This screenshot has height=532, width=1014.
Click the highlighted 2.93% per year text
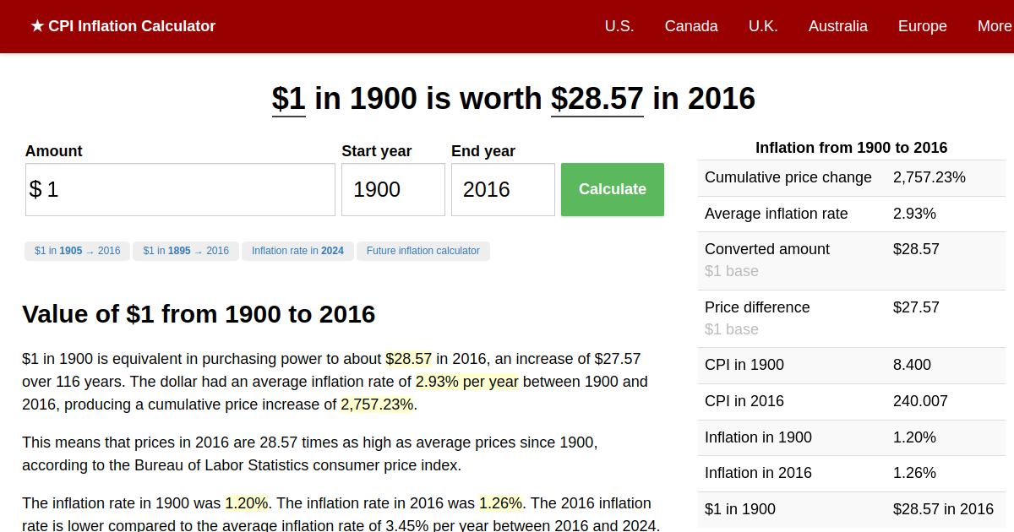(468, 382)
